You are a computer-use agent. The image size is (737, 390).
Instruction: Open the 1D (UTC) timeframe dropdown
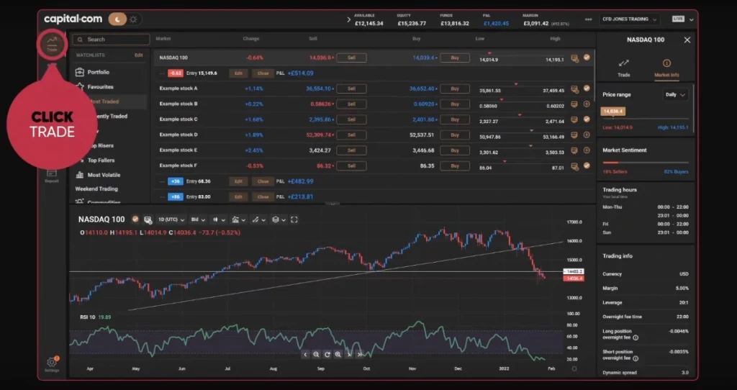click(x=171, y=219)
